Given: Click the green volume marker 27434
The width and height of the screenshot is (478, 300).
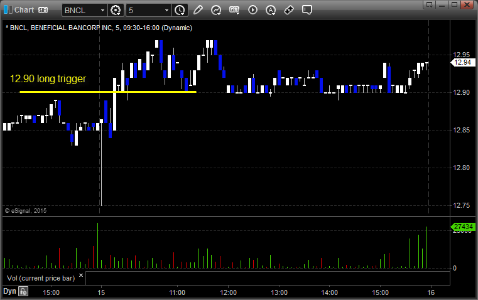Looking at the screenshot, I should tap(463, 227).
